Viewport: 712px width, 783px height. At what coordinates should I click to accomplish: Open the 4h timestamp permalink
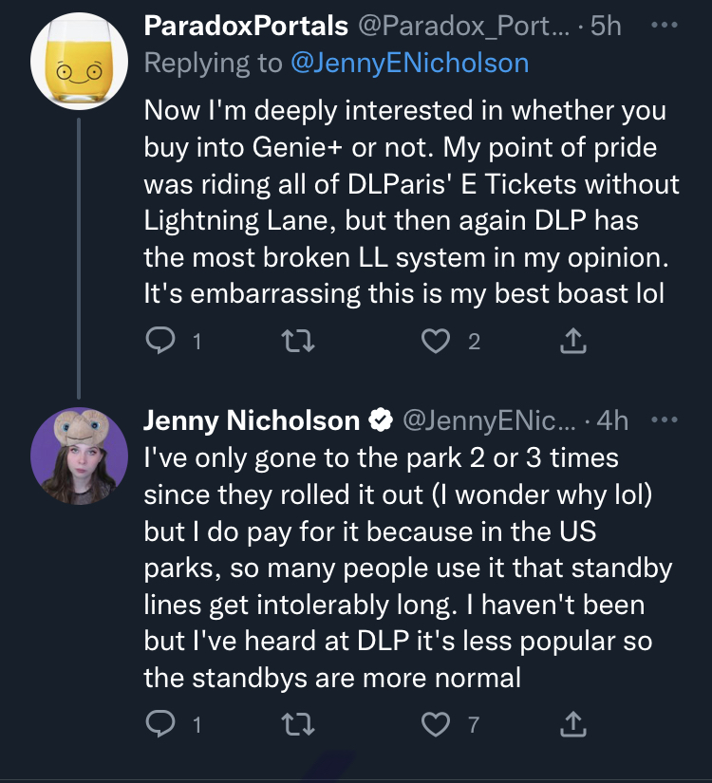click(x=612, y=420)
